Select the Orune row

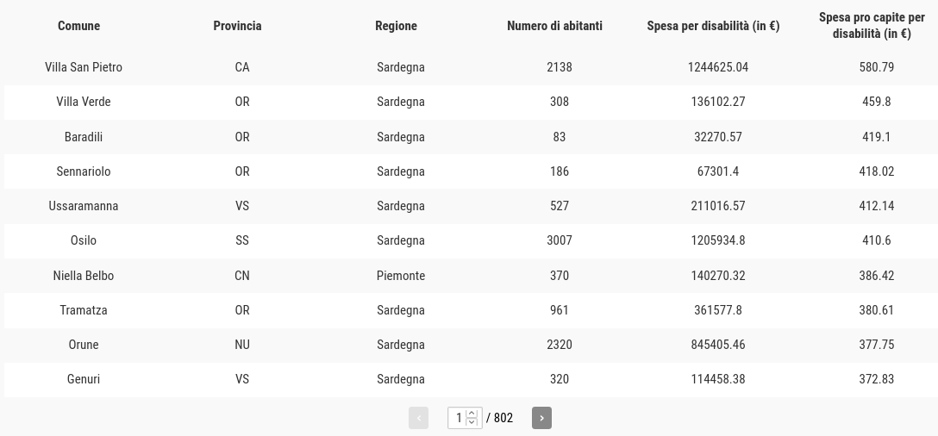pyautogui.click(x=471, y=345)
